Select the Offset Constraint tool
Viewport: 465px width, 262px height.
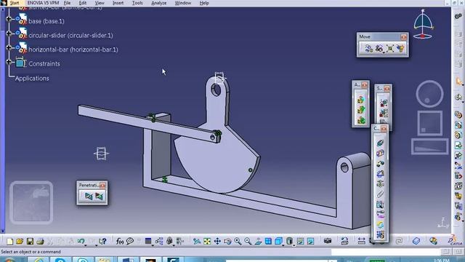pos(380,164)
